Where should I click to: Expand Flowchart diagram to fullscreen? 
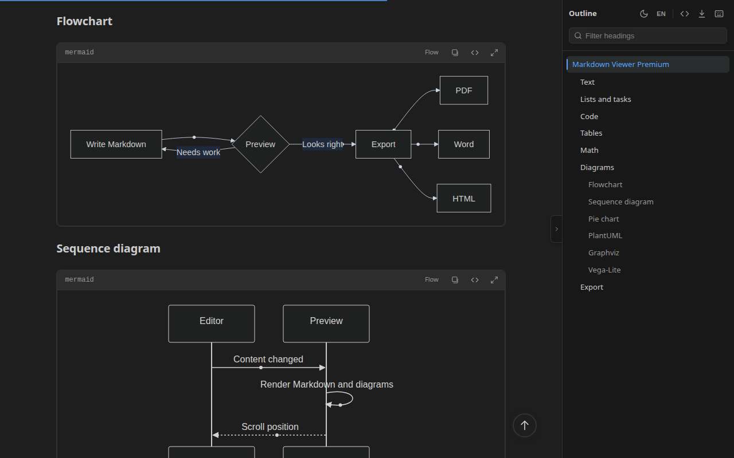coord(494,53)
